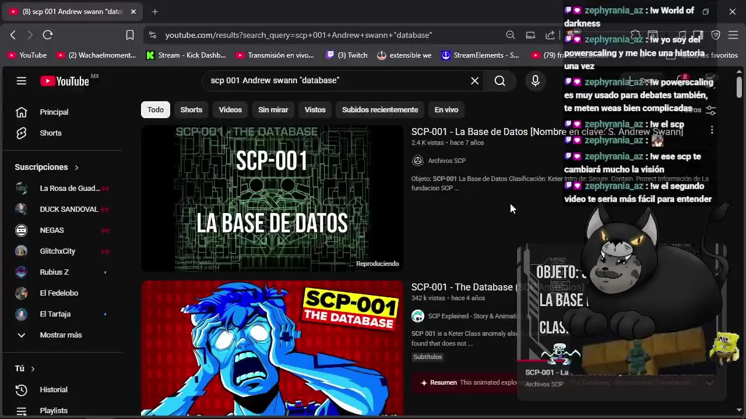This screenshot has width=746, height=419.
Task: Start voice search with the microphone
Action: 535,81
